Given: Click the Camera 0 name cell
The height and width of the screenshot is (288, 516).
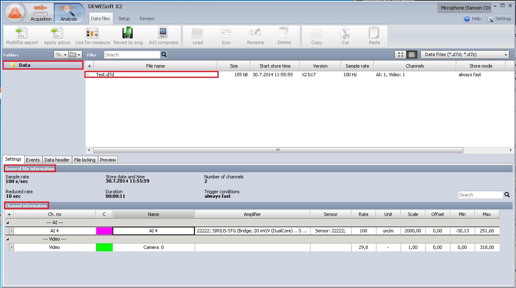Looking at the screenshot, I should click(154, 247).
